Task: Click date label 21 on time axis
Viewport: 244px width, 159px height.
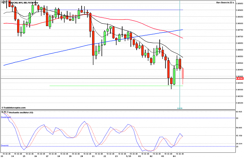Action: pos(93,157)
